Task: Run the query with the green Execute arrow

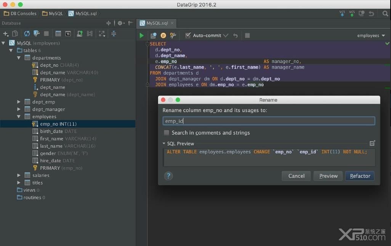Action: 142,36
